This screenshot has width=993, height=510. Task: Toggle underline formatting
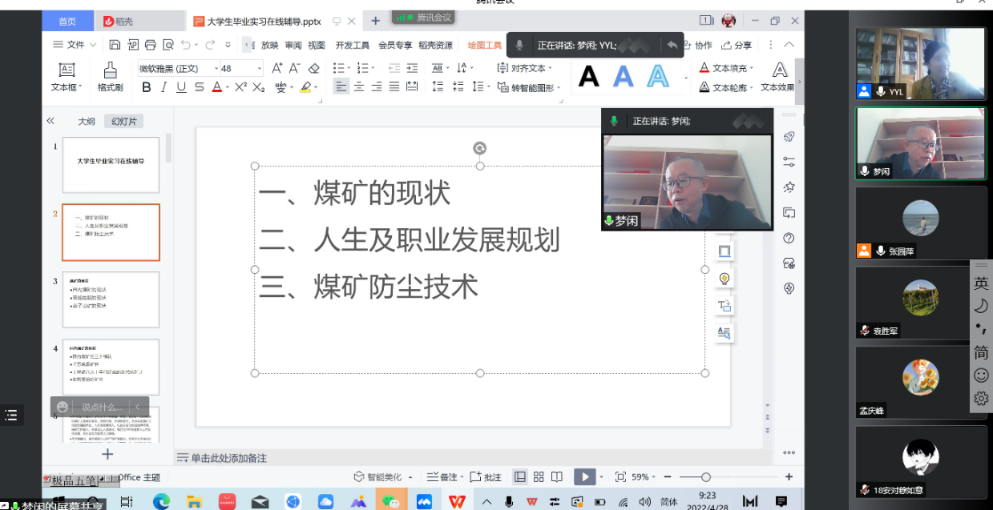(181, 87)
